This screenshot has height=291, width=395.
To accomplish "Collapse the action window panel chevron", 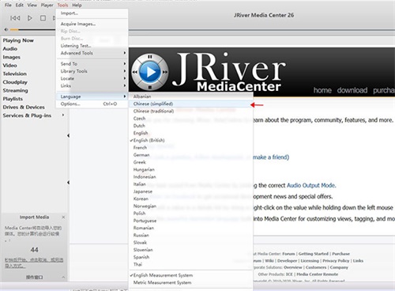I will 63,277.
